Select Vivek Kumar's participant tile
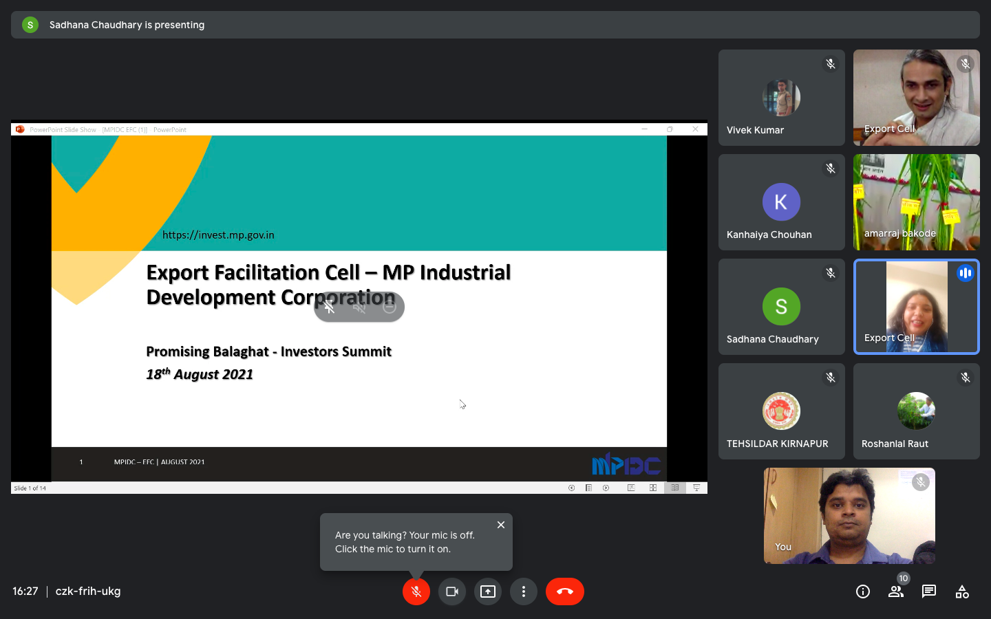 782,98
